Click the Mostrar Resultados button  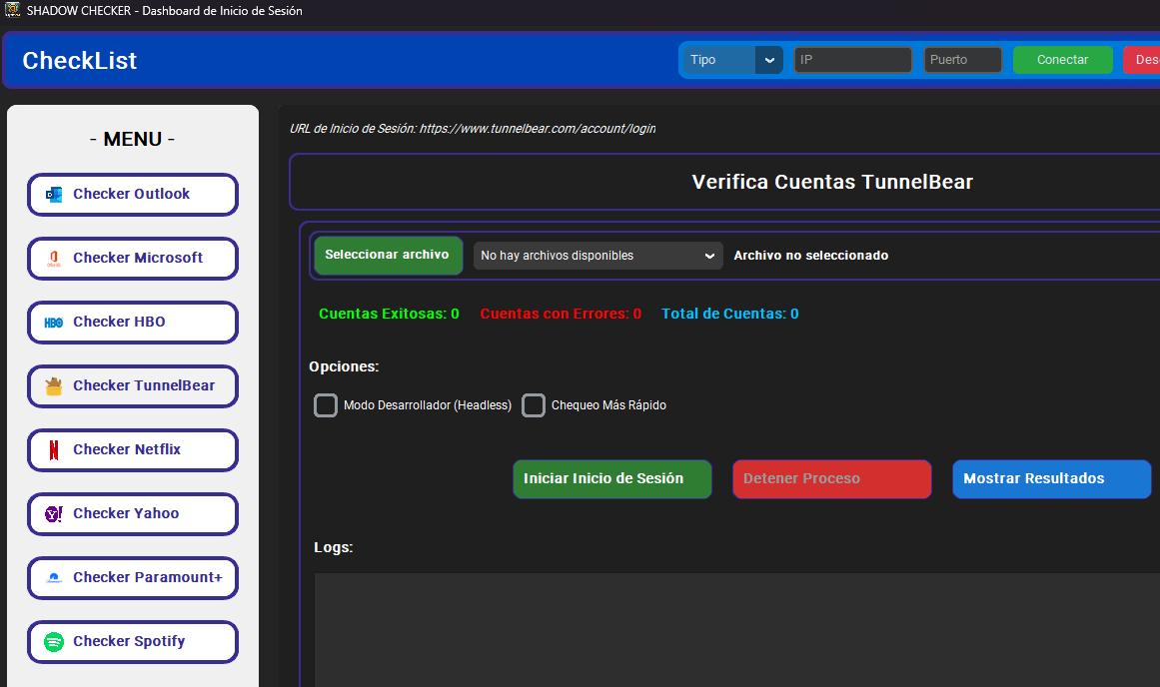pyautogui.click(x=1051, y=479)
